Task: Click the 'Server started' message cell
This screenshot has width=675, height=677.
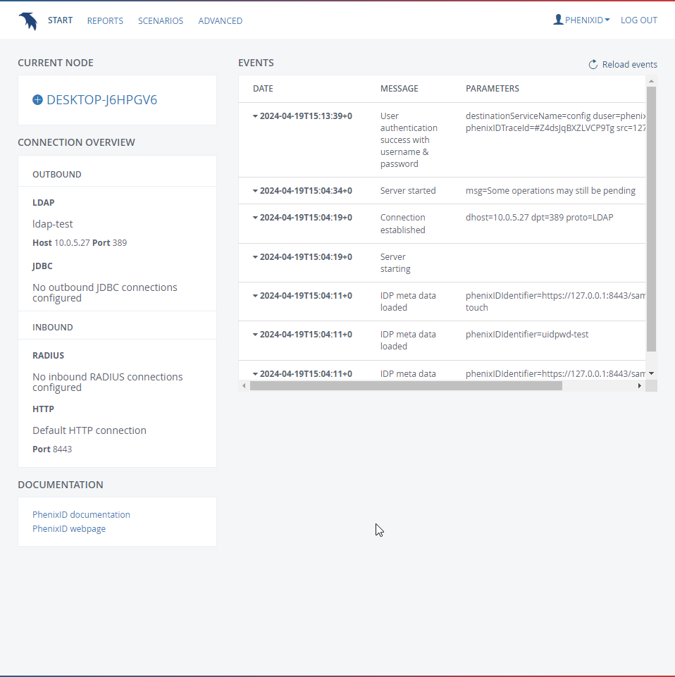Action: (408, 191)
